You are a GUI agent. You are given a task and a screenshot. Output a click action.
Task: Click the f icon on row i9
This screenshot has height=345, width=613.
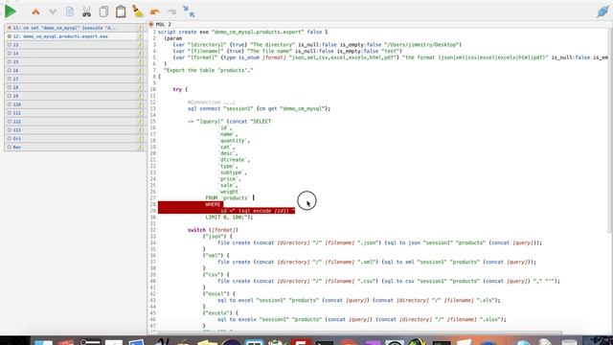pyautogui.click(x=141, y=96)
